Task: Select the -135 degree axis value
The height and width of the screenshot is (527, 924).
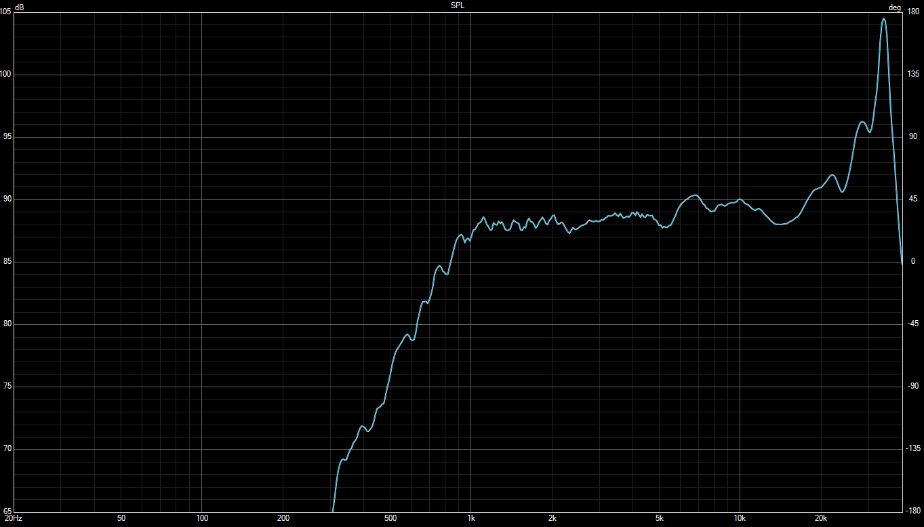Action: [x=915, y=449]
